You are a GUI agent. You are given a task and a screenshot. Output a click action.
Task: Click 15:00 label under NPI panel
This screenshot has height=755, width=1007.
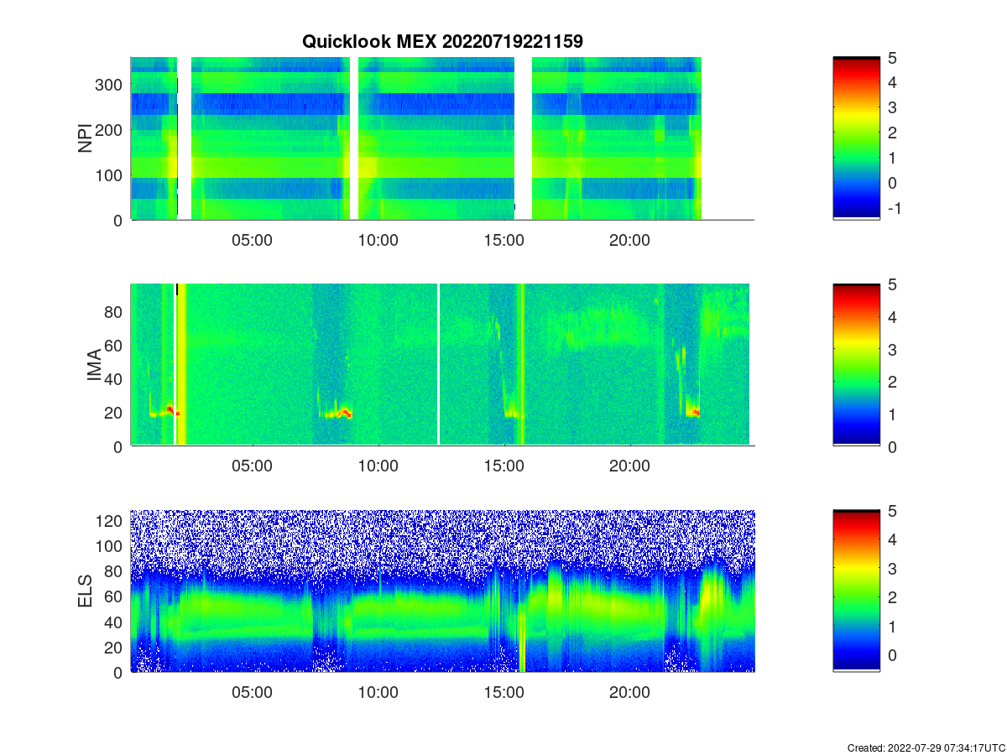tap(503, 241)
